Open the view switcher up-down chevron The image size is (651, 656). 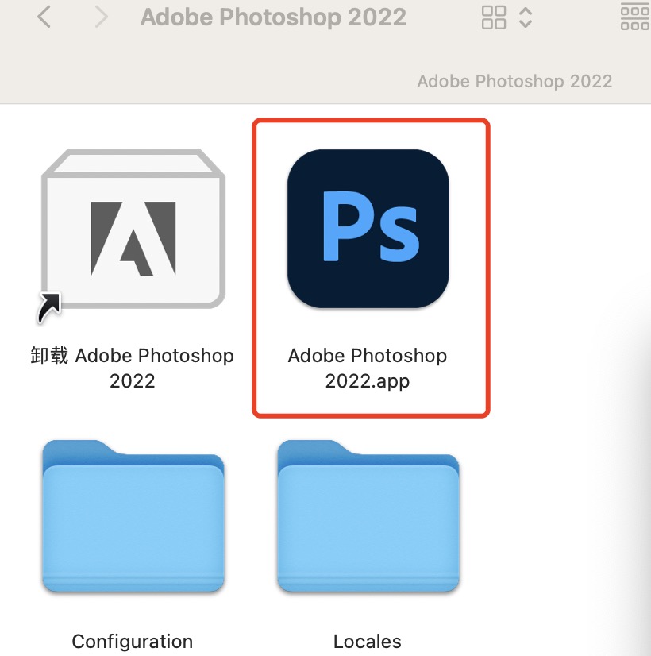click(525, 17)
